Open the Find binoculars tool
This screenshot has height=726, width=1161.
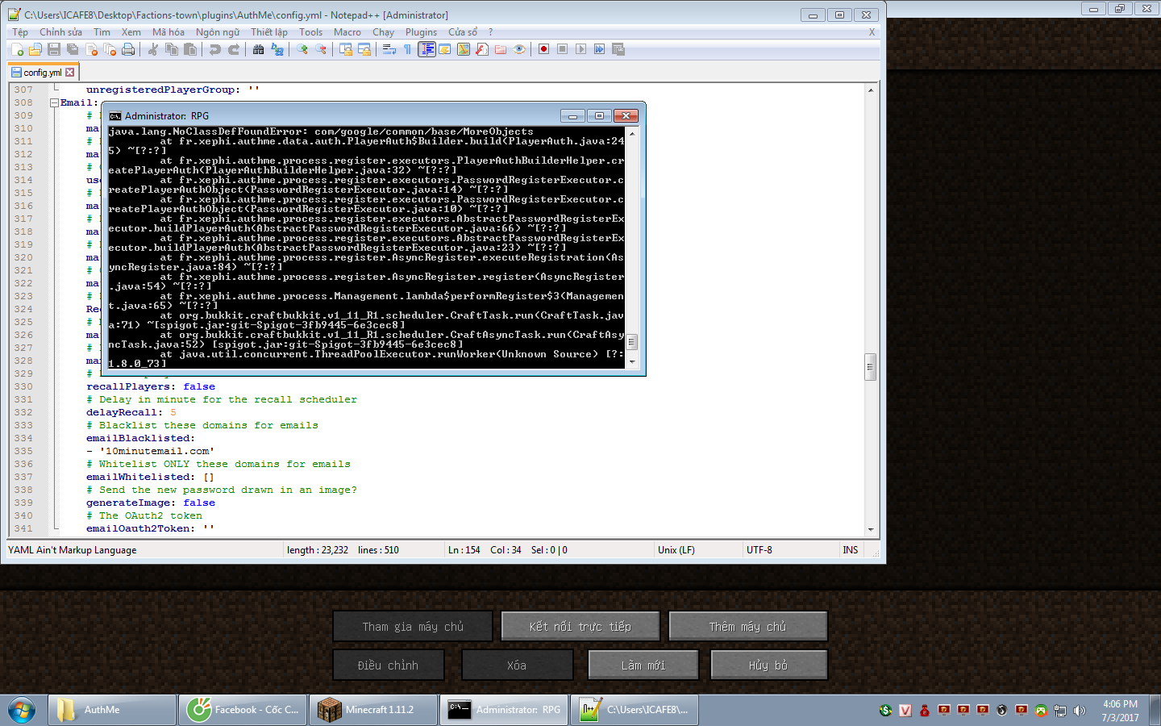[258, 49]
